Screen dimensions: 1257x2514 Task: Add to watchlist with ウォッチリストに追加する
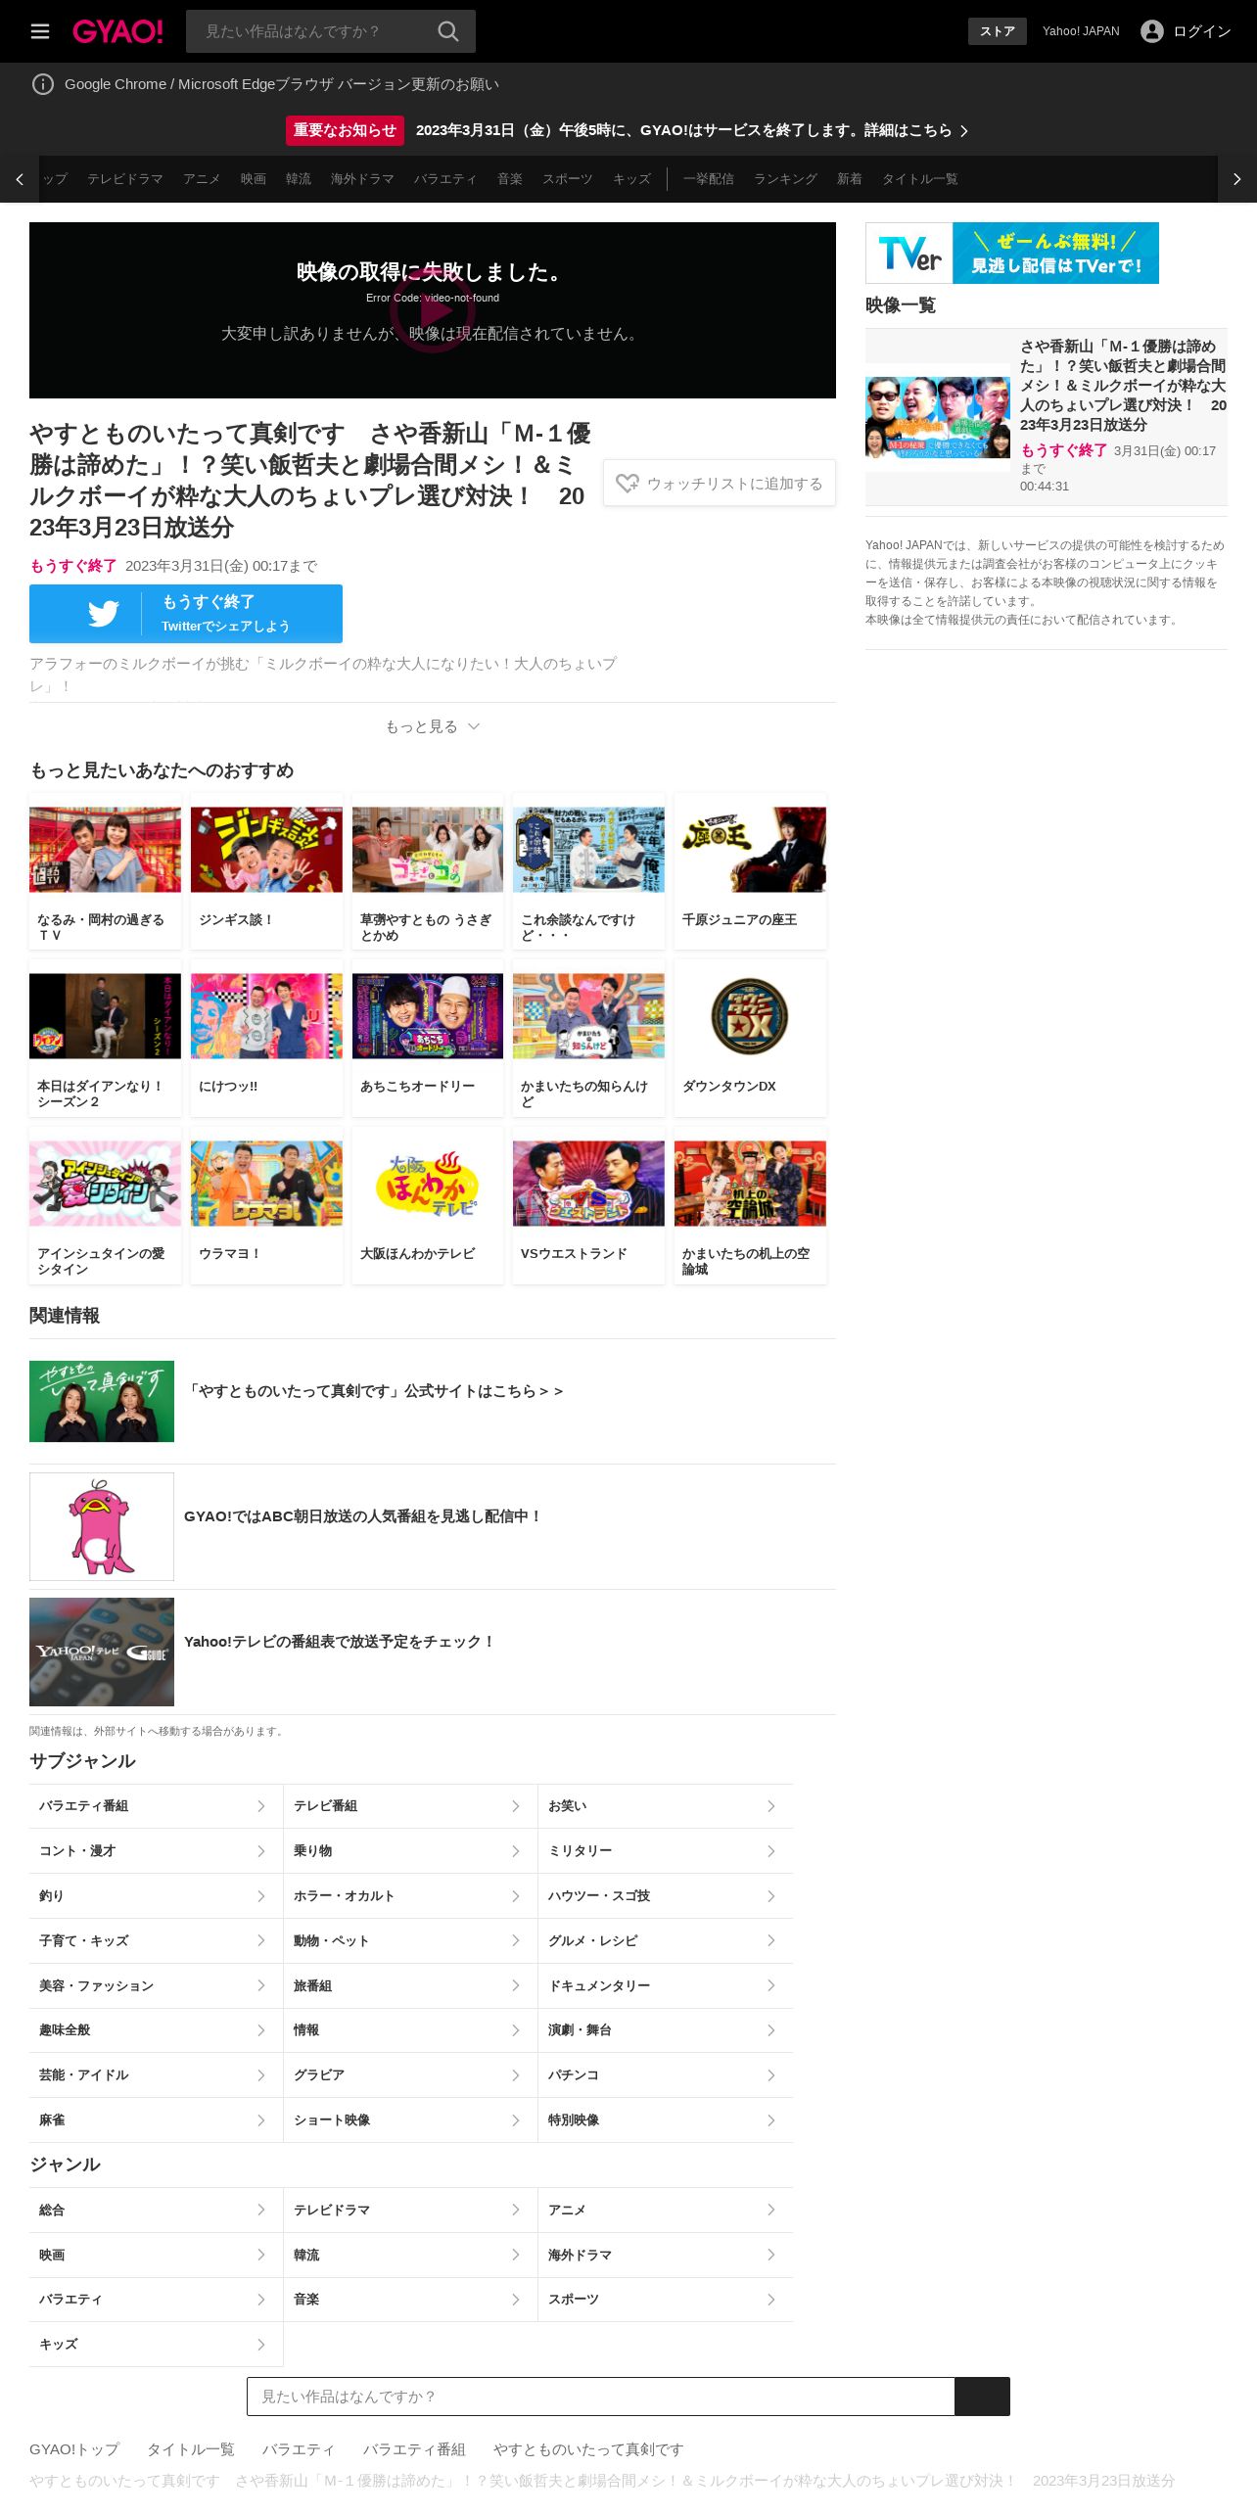tap(720, 483)
